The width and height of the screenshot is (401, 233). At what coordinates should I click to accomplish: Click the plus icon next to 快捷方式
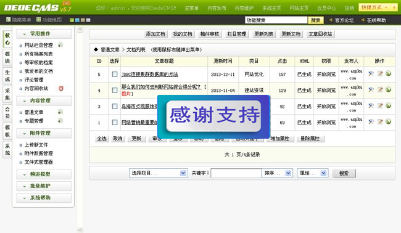tap(394, 7)
